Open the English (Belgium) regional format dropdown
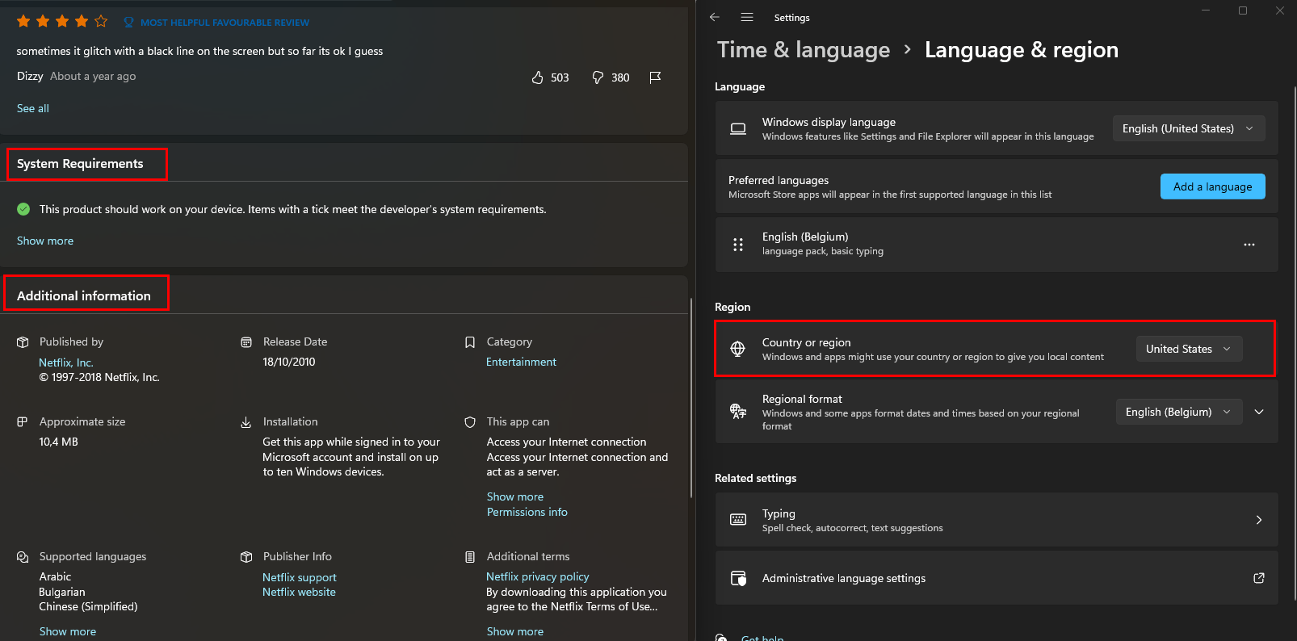Screen dimensions: 1297x641 click(1179, 412)
